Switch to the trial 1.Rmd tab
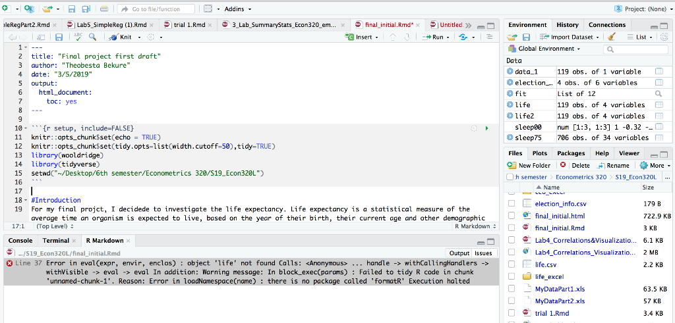Viewport: 675px width, 323px height. (x=188, y=24)
